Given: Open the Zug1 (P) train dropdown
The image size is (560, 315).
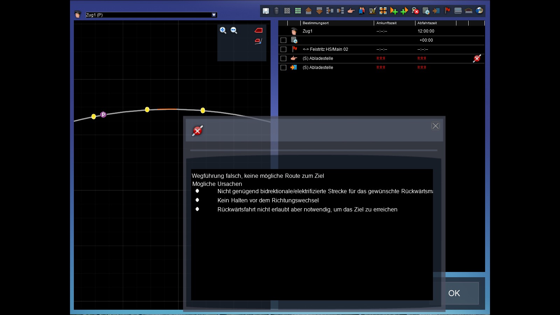Looking at the screenshot, I should 214,15.
